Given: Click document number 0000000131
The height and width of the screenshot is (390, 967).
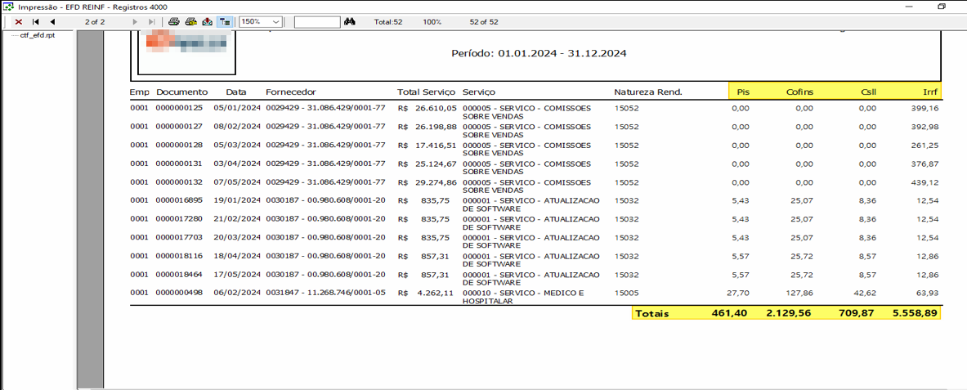Looking at the screenshot, I should pyautogui.click(x=179, y=164).
